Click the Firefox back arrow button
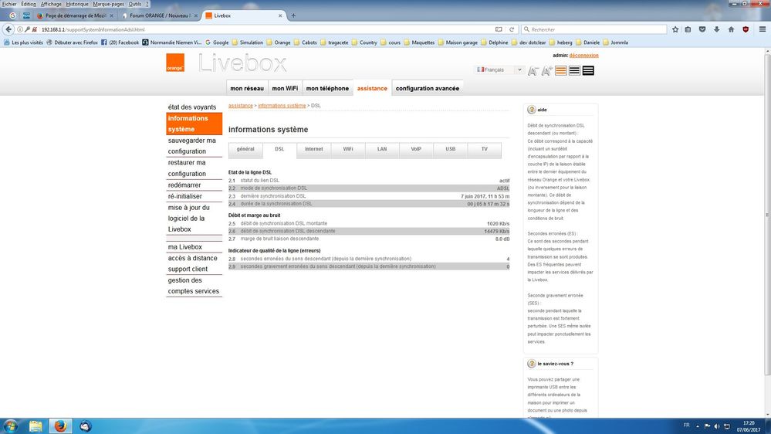 pyautogui.click(x=8, y=29)
